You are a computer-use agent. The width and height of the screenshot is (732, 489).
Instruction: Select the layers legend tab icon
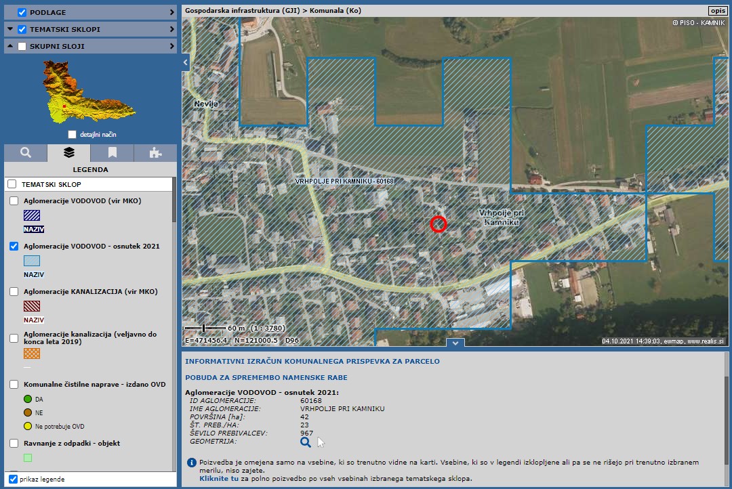[68, 152]
